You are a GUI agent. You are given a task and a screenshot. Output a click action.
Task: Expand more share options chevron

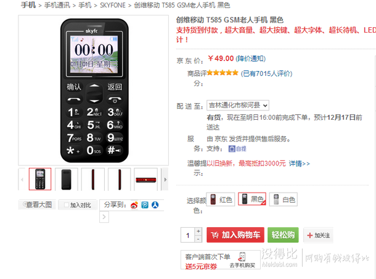[104, 217]
